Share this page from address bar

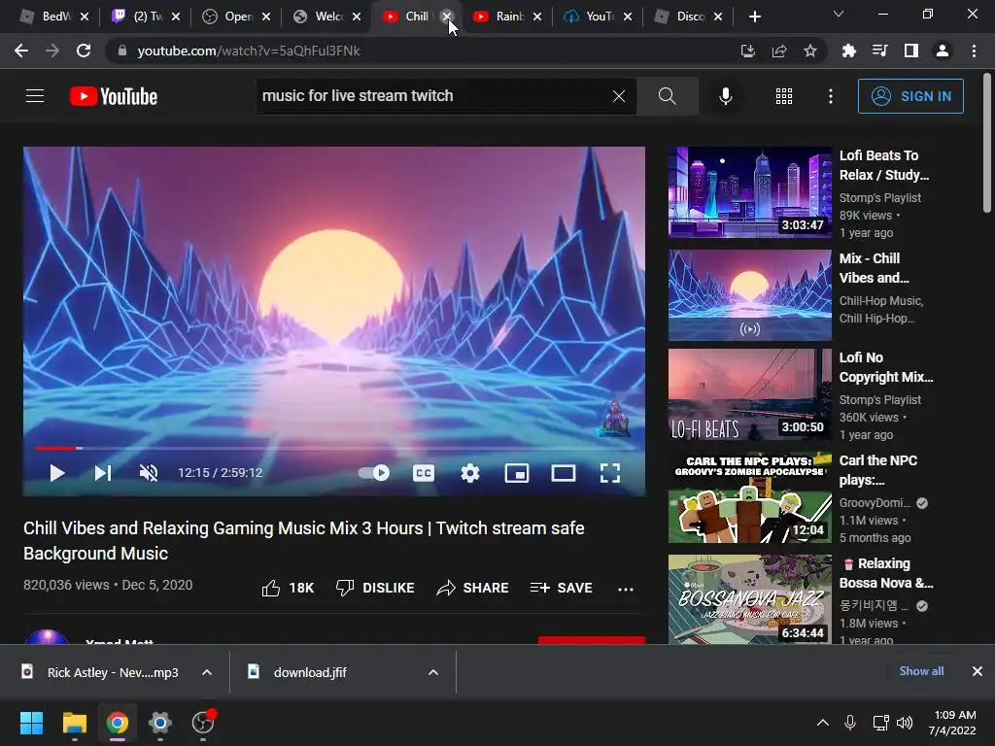pyautogui.click(x=779, y=51)
